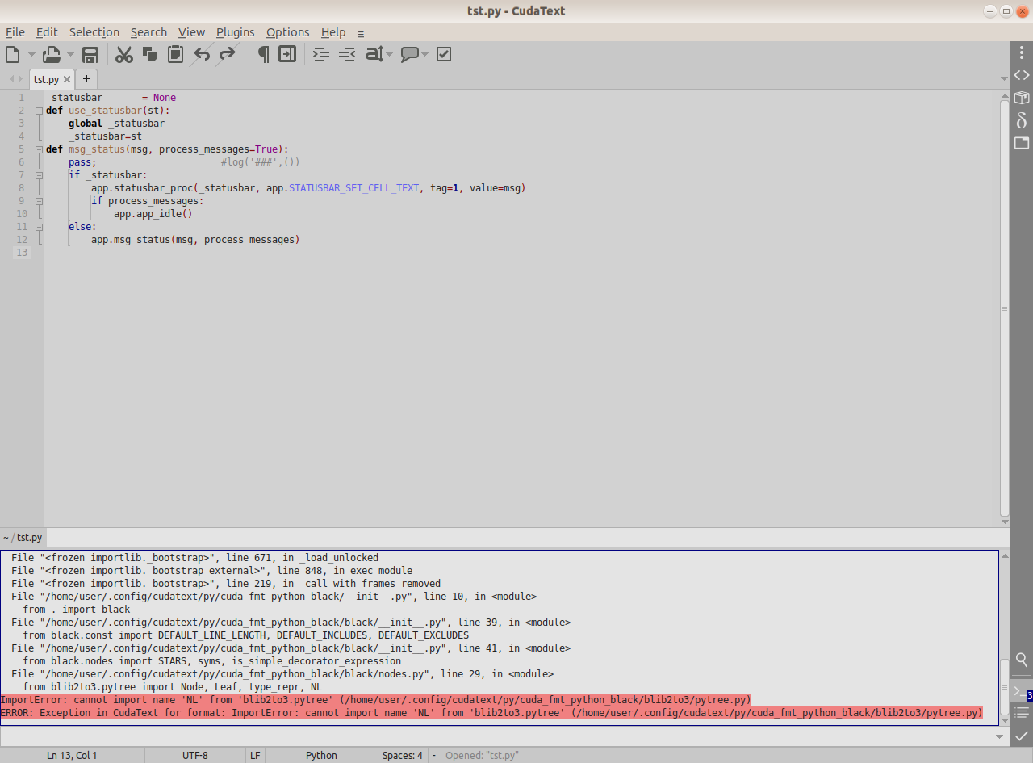The width and height of the screenshot is (1033, 763).
Task: Open search via magnifier icon in right sidebar
Action: point(1022,660)
